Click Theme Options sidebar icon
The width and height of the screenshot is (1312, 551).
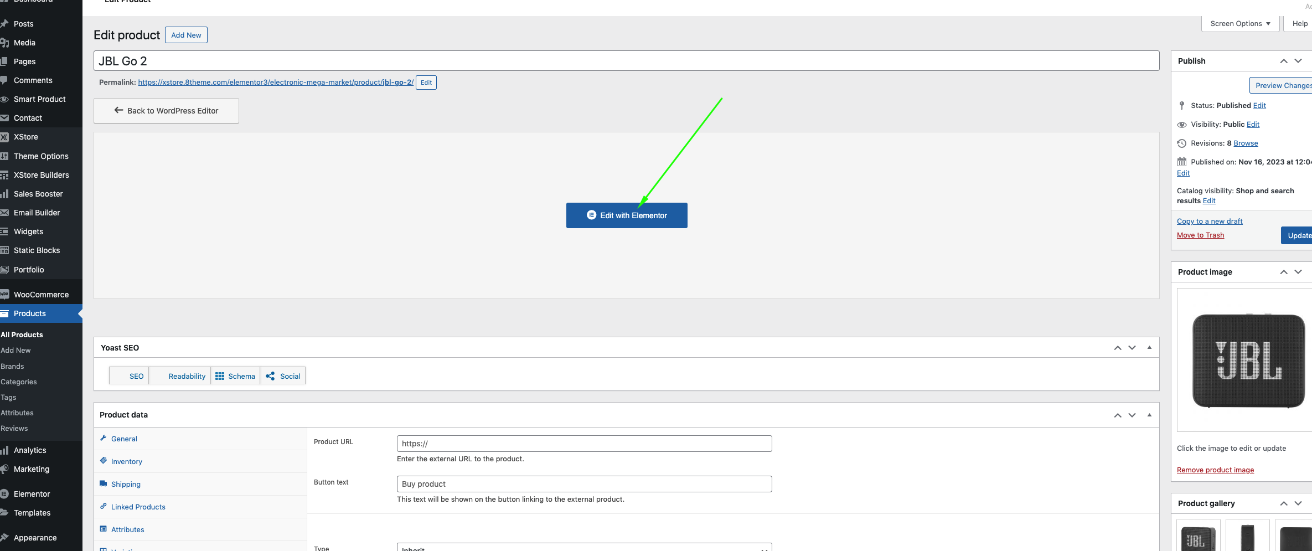(x=4, y=156)
